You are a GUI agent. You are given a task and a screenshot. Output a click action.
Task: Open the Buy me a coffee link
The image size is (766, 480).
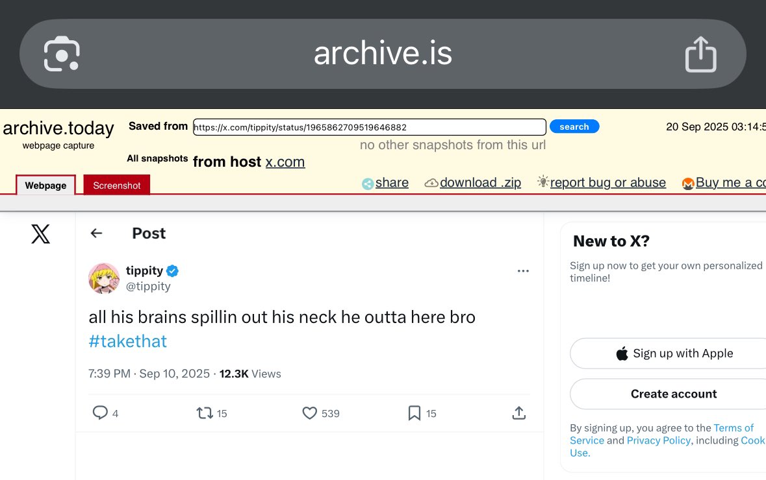click(731, 182)
